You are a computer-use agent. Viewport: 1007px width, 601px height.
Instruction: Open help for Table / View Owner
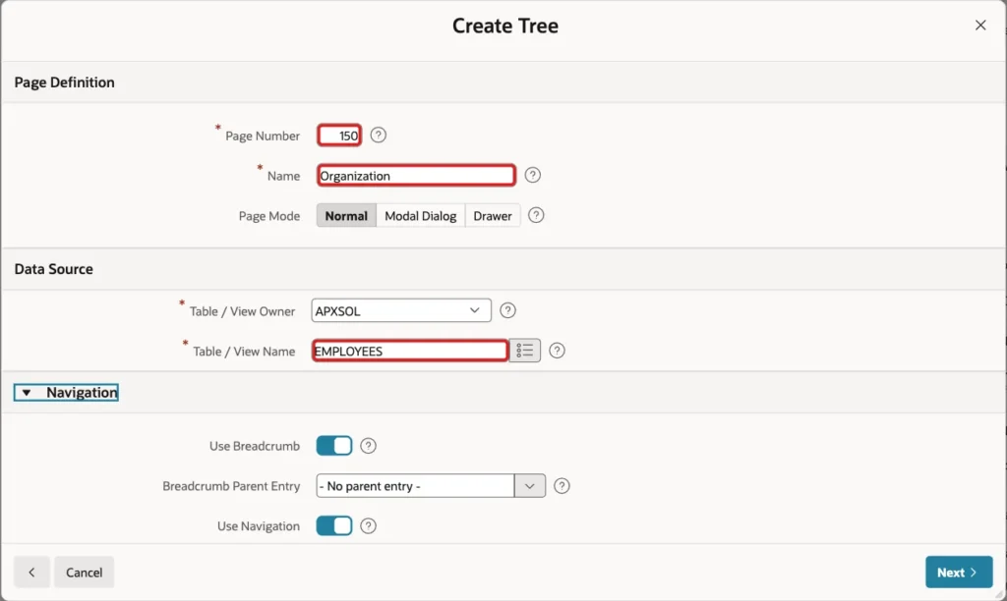pos(507,310)
